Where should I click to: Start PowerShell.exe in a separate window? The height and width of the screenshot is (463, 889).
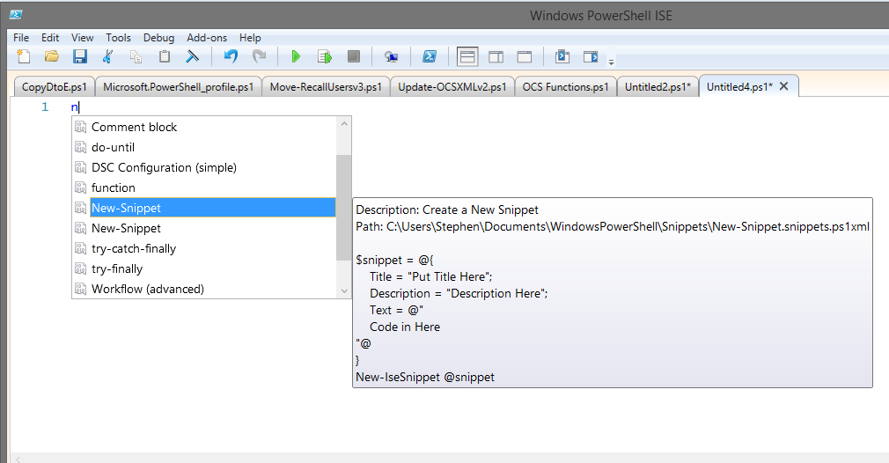[x=430, y=56]
